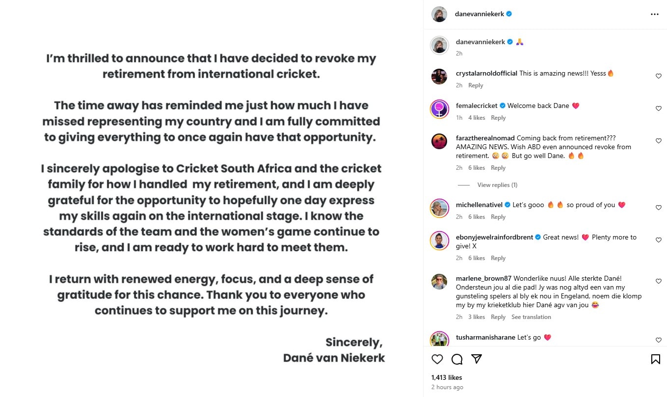Viewport: 667px width, 397px height.
Task: Open ebonyjewelrainfordbrent username link
Action: (494, 237)
